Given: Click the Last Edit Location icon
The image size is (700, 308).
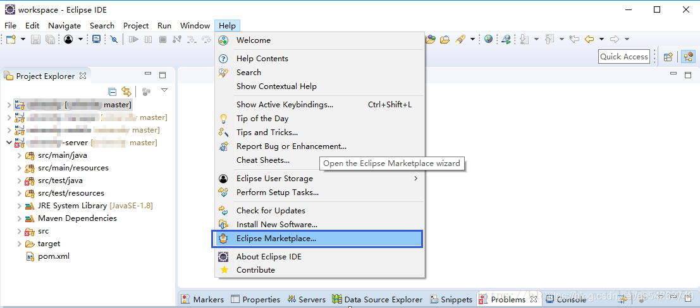Looking at the screenshot, I should (574, 39).
